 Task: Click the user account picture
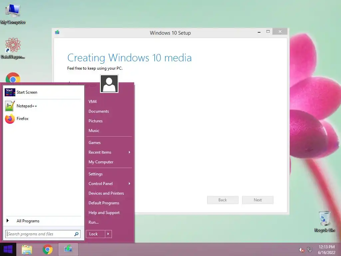[x=109, y=84]
